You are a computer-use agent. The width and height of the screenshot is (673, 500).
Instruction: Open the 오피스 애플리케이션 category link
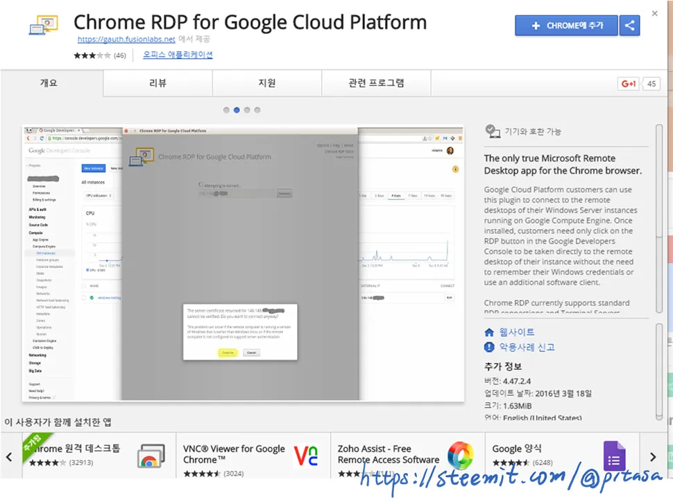178,55
